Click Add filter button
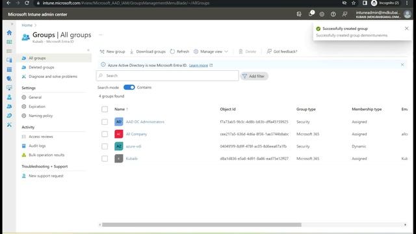The image size is (416, 234). [x=254, y=76]
